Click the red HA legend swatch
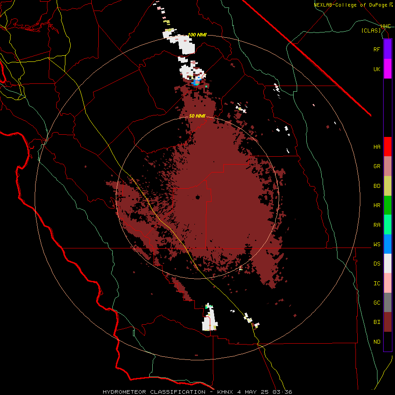Image resolution: width=395 pixels, height=395 pixels. pos(388,147)
